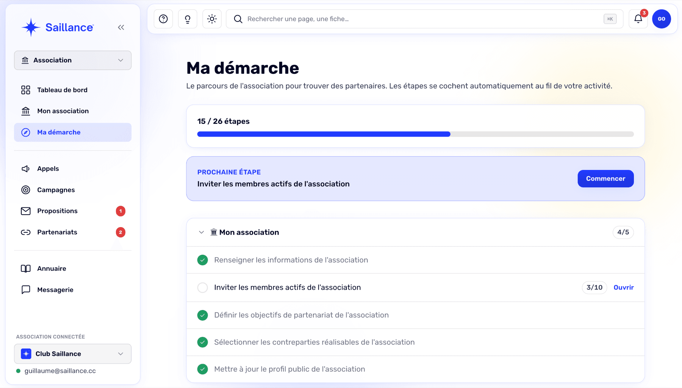The width and height of the screenshot is (682, 388).
Task: Toggle the sun light-mode theme icon
Action: pos(212,19)
